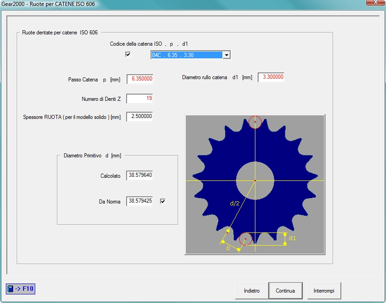
Task: Click the calculator F10 icon button
Action: point(20,289)
